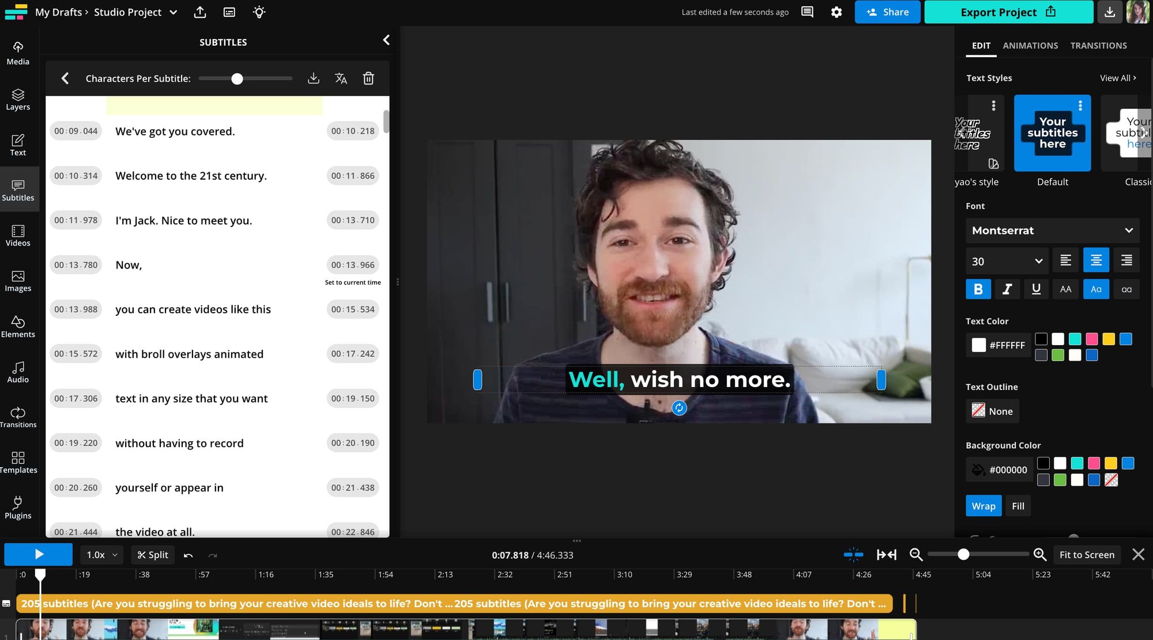Screen dimensions: 1153x640
Task: Open the comments icon in top bar
Action: pyautogui.click(x=807, y=12)
